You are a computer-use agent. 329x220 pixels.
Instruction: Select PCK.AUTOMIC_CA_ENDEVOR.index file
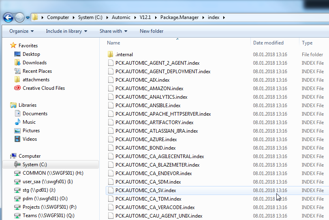pos(154,173)
